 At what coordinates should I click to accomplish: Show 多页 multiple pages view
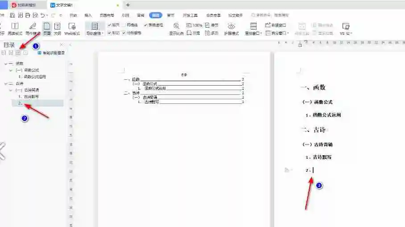[211, 33]
